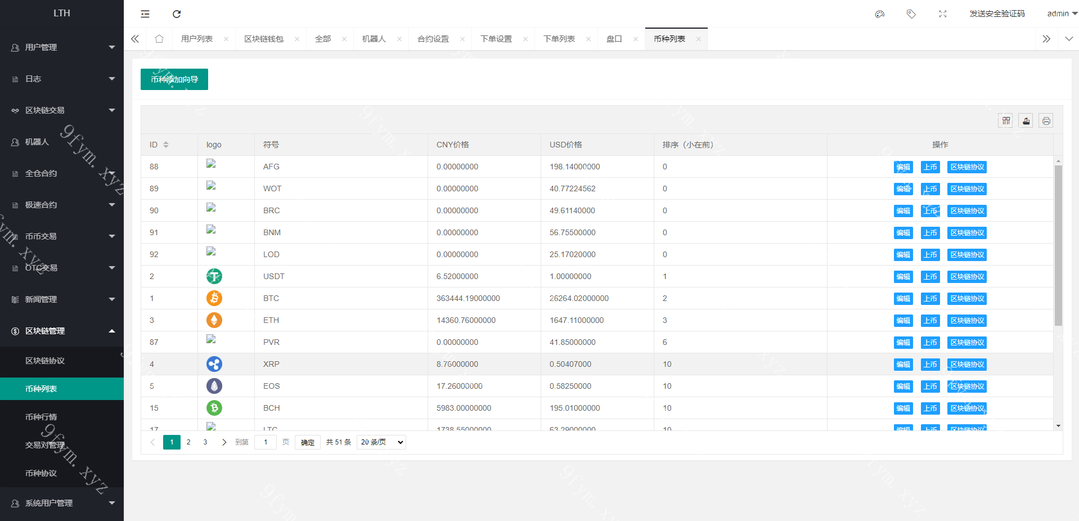Click the BCH logo icon
Image resolution: width=1079 pixels, height=521 pixels.
pyautogui.click(x=214, y=408)
